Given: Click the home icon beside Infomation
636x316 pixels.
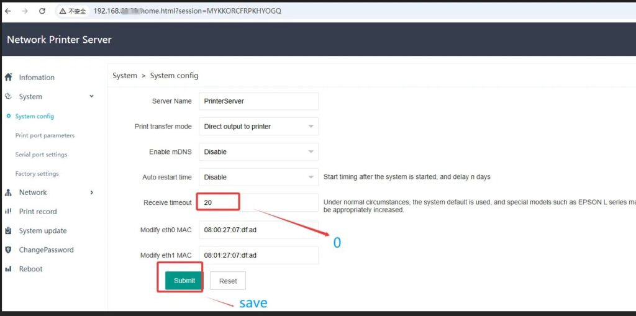Looking at the screenshot, I should [x=8, y=77].
